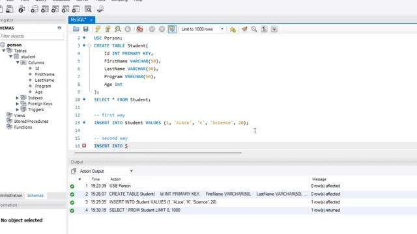Collapse CREATE TABLE code fold on line 3
Viewport: 417px width, 234px height.
coord(89,45)
